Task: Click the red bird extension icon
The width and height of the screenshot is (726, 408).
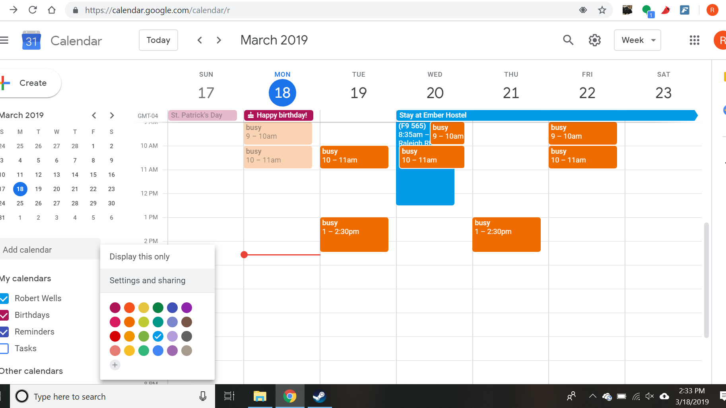Action: 666,10
